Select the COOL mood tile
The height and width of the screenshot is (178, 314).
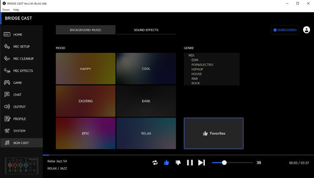coord(146,69)
